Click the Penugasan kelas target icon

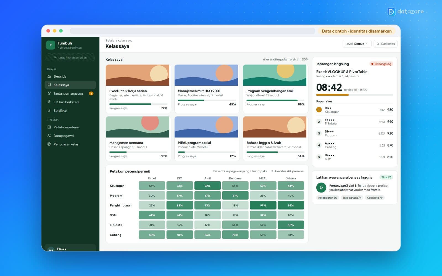point(49,144)
